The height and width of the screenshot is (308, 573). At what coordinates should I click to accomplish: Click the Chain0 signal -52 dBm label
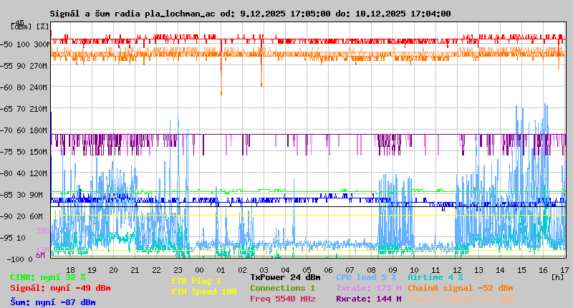[460, 288]
